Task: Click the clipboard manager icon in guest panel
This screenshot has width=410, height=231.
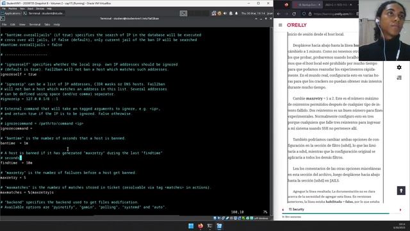Action: coord(231,13)
